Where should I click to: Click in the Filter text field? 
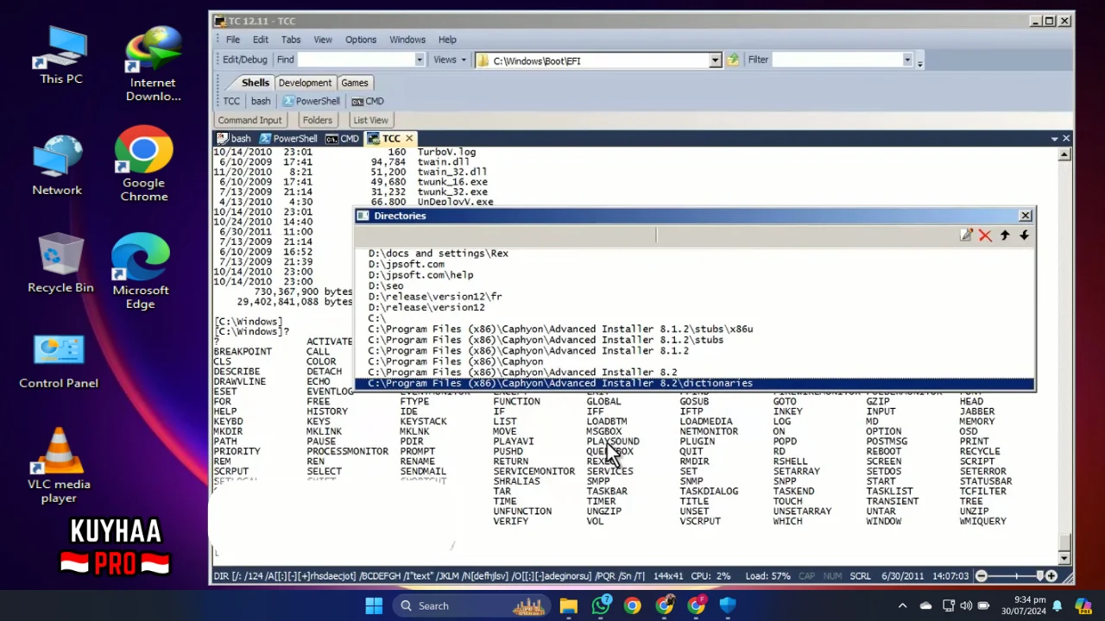837,60
